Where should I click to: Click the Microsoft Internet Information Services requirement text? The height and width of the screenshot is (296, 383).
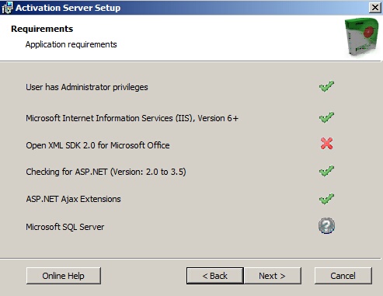coord(132,118)
